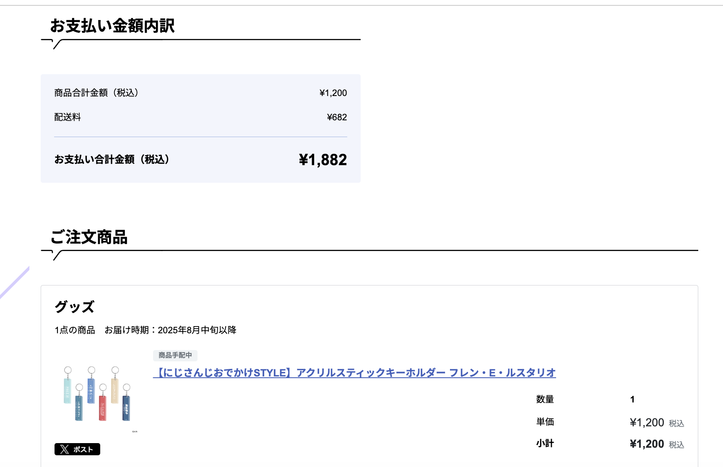Click the keyholder product thumbnail image
Screen dimensions: 723x467
97,394
